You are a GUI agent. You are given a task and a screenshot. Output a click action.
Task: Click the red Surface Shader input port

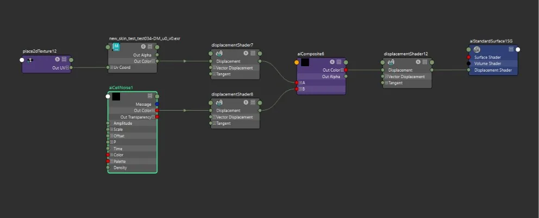(468, 57)
